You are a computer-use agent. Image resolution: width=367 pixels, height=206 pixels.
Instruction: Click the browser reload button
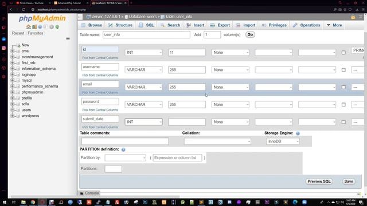pos(24,10)
